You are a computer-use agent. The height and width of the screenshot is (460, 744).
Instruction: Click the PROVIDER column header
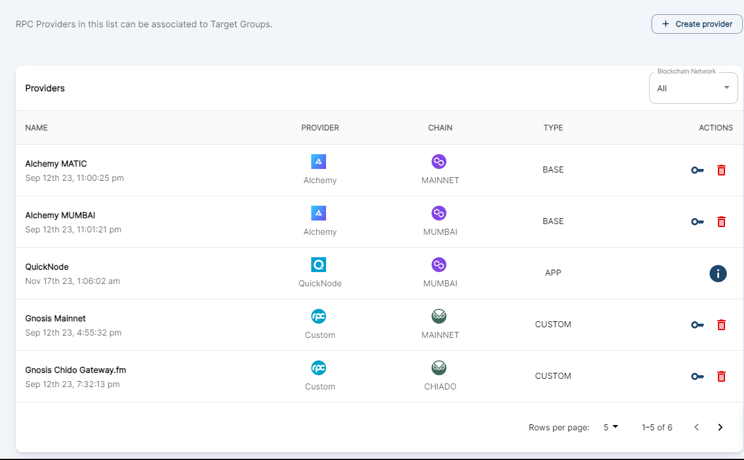click(x=320, y=128)
